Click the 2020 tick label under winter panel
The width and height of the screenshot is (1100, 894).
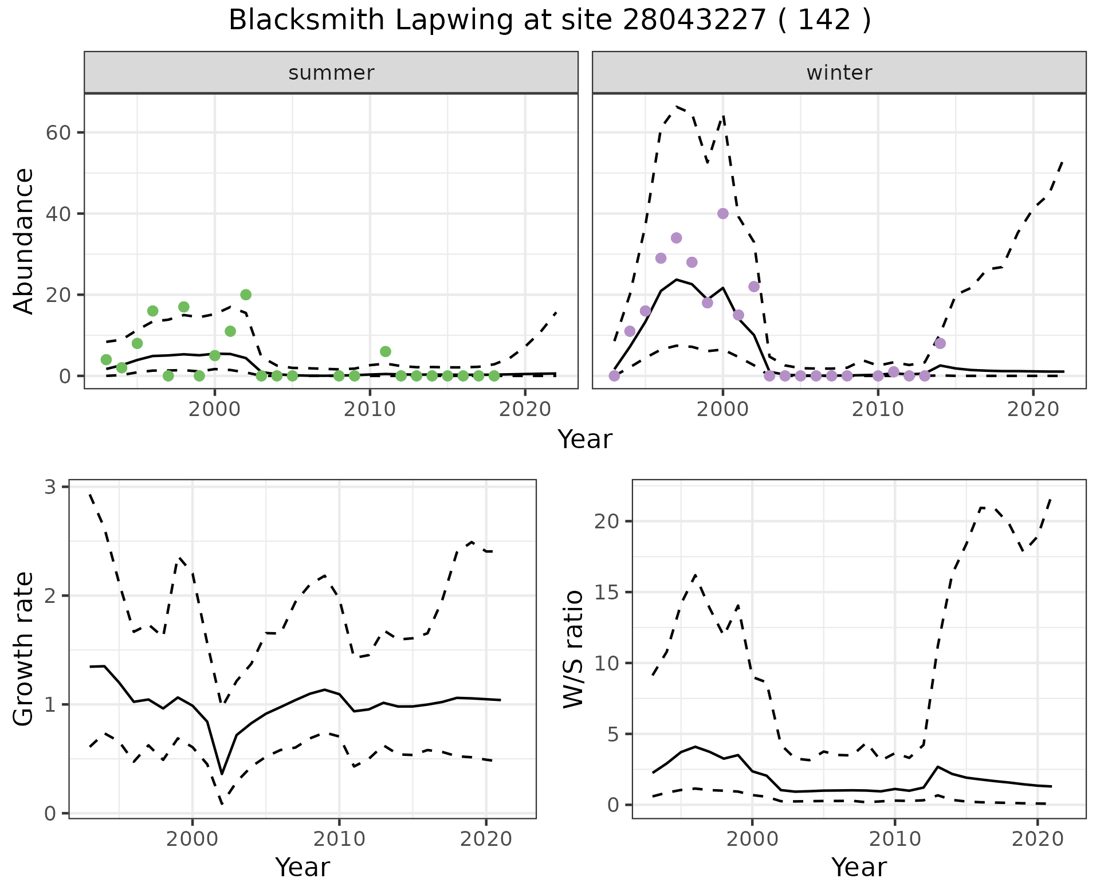(1033, 410)
